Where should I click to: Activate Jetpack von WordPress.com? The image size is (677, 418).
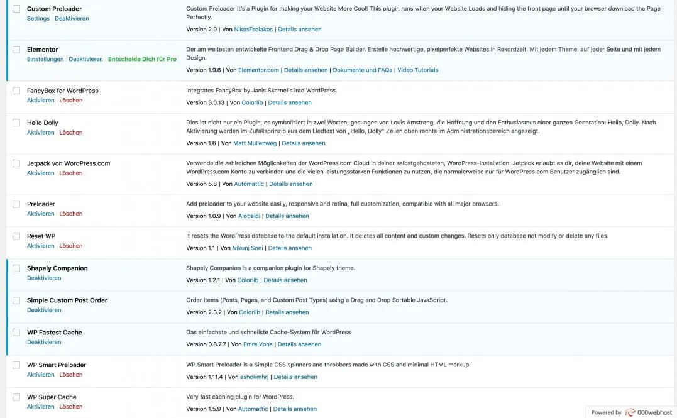click(41, 173)
